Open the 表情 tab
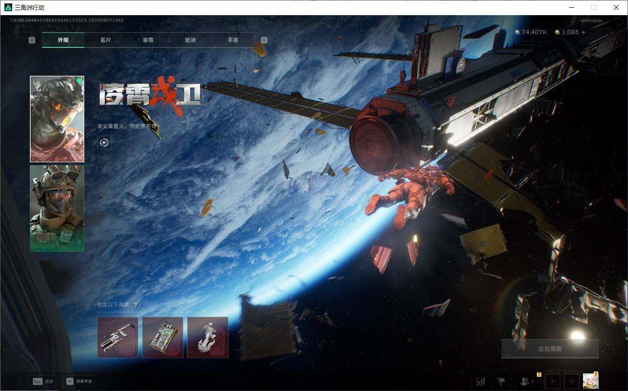This screenshot has height=391, width=628. [x=148, y=40]
